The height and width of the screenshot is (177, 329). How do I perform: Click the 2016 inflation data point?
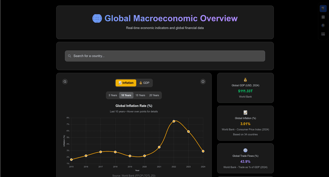[x=86, y=156]
